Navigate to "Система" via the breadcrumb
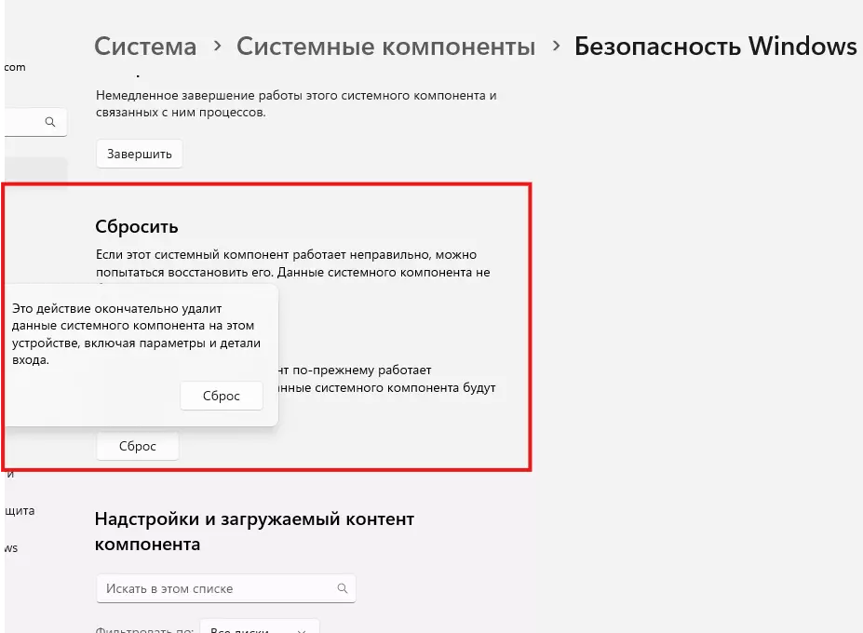 [x=145, y=46]
